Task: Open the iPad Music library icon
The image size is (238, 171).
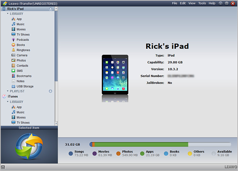Action: click(x=13, y=24)
